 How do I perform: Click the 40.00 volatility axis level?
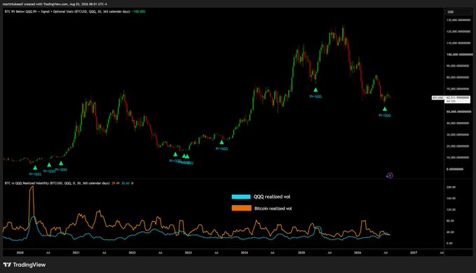click(450, 232)
